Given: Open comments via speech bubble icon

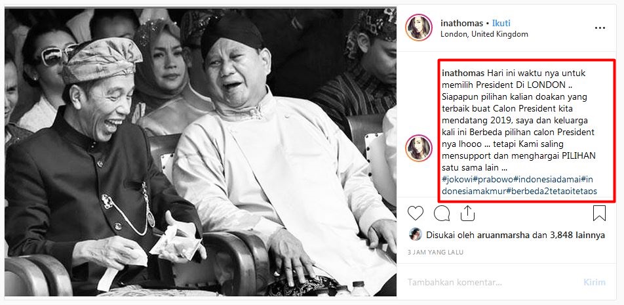Looking at the screenshot, I should [x=442, y=213].
